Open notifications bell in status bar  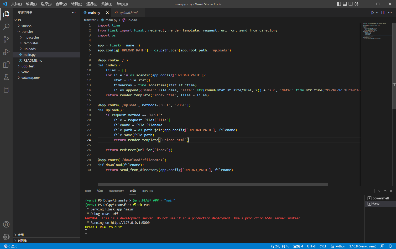pyautogui.click(x=390, y=246)
